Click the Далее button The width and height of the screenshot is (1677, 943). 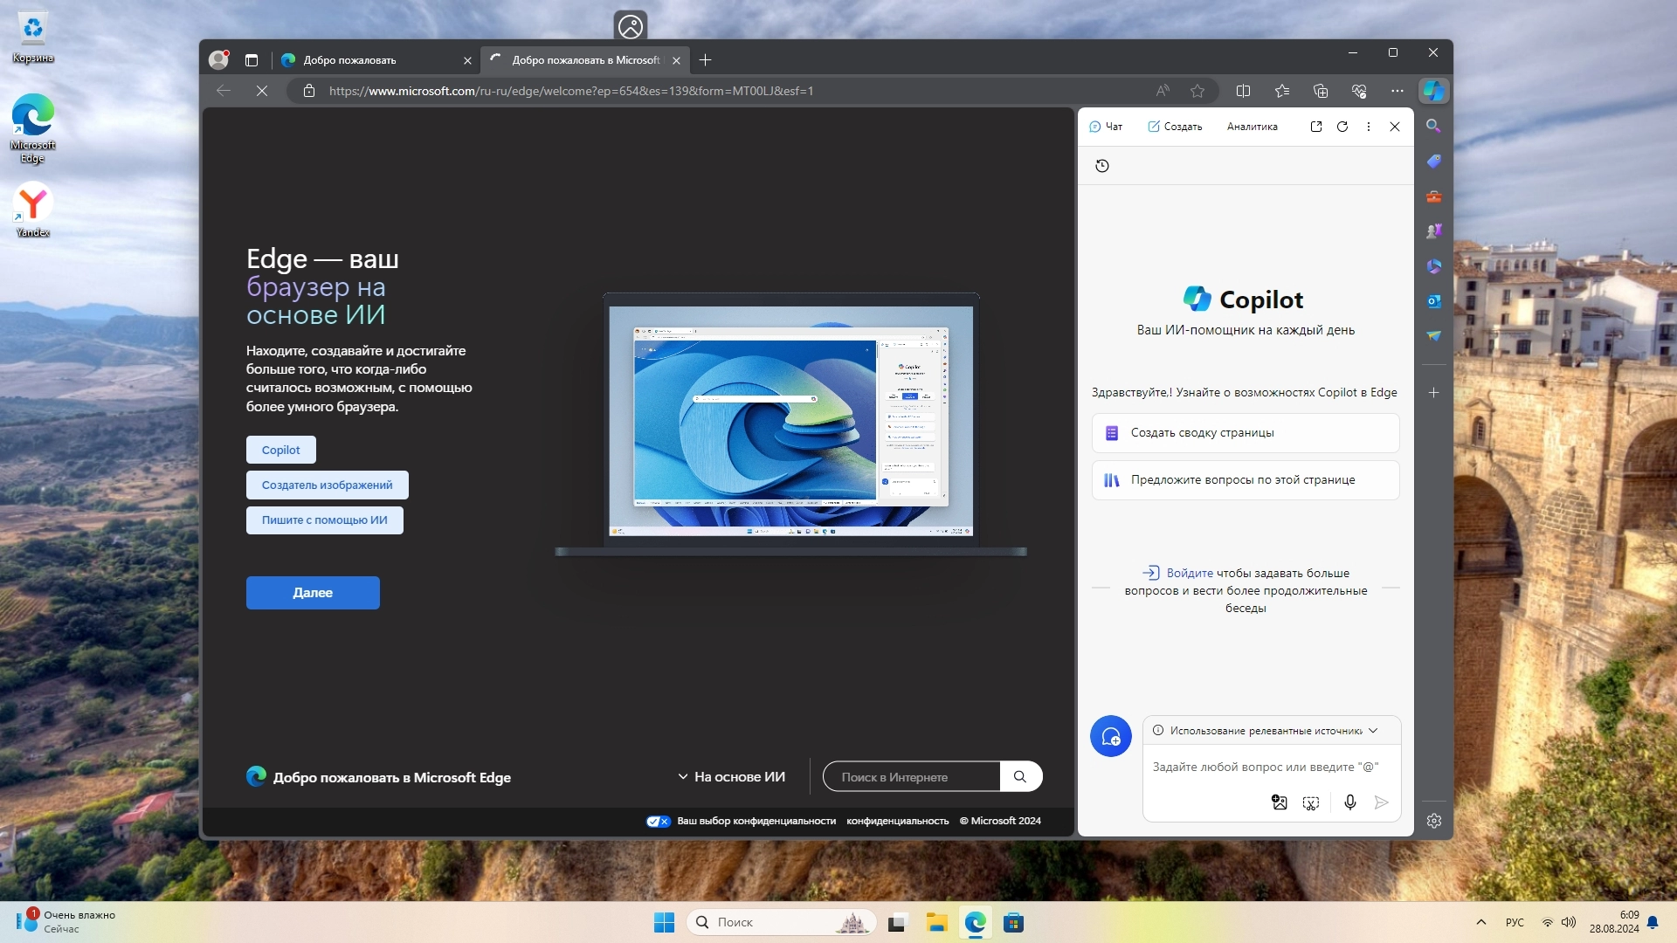coord(313,593)
